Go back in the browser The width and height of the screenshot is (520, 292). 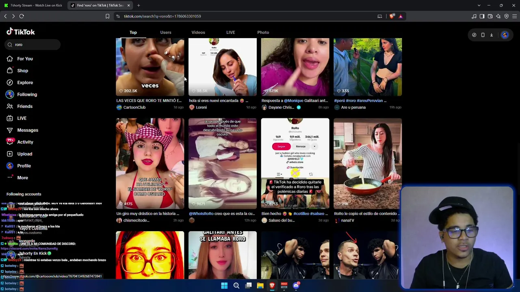[5, 16]
